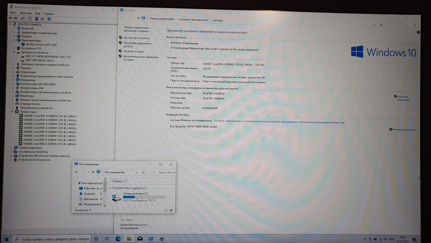Expand the Клавиатуры category

click(x=13, y=72)
